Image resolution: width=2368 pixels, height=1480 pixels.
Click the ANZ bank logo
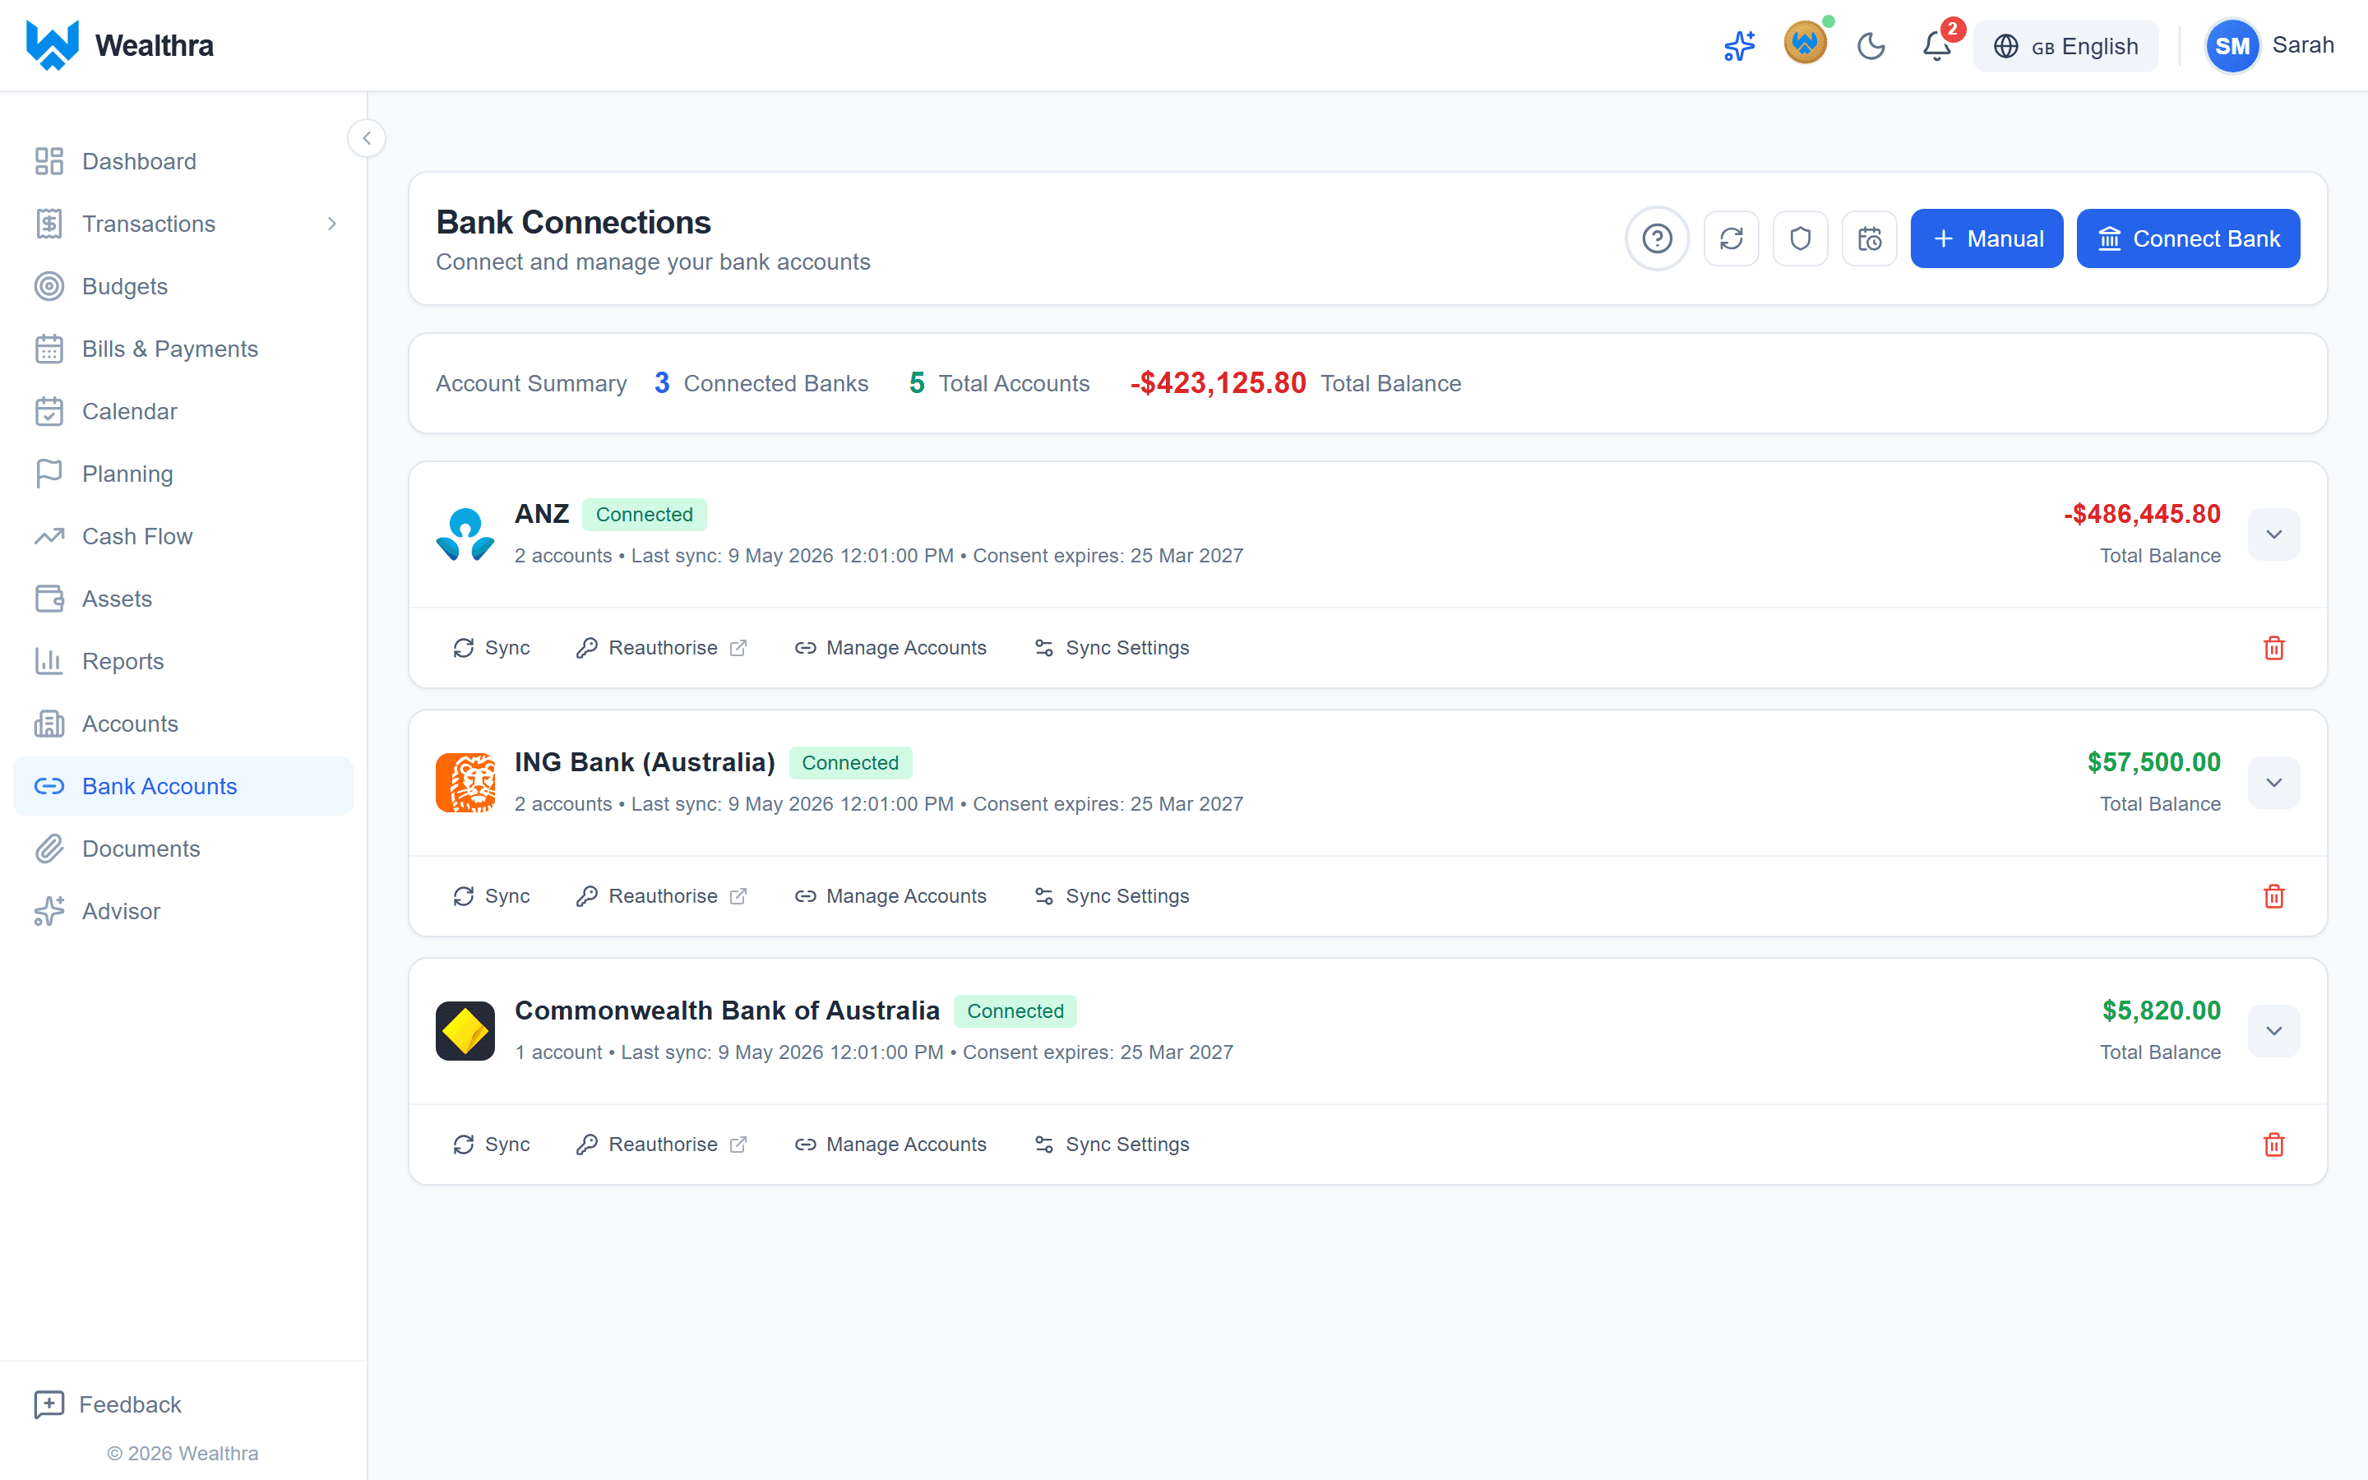tap(465, 534)
